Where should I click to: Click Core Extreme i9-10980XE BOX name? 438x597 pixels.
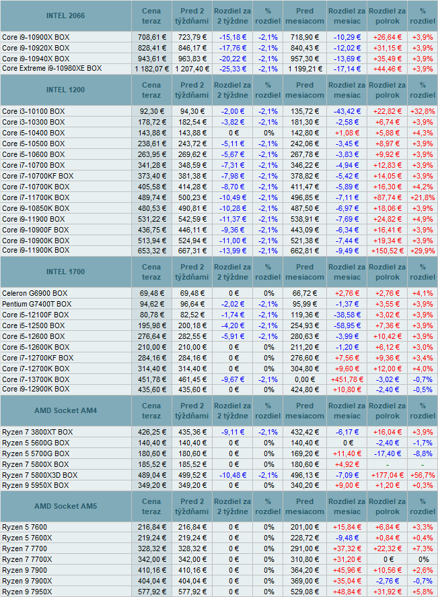tap(52, 69)
